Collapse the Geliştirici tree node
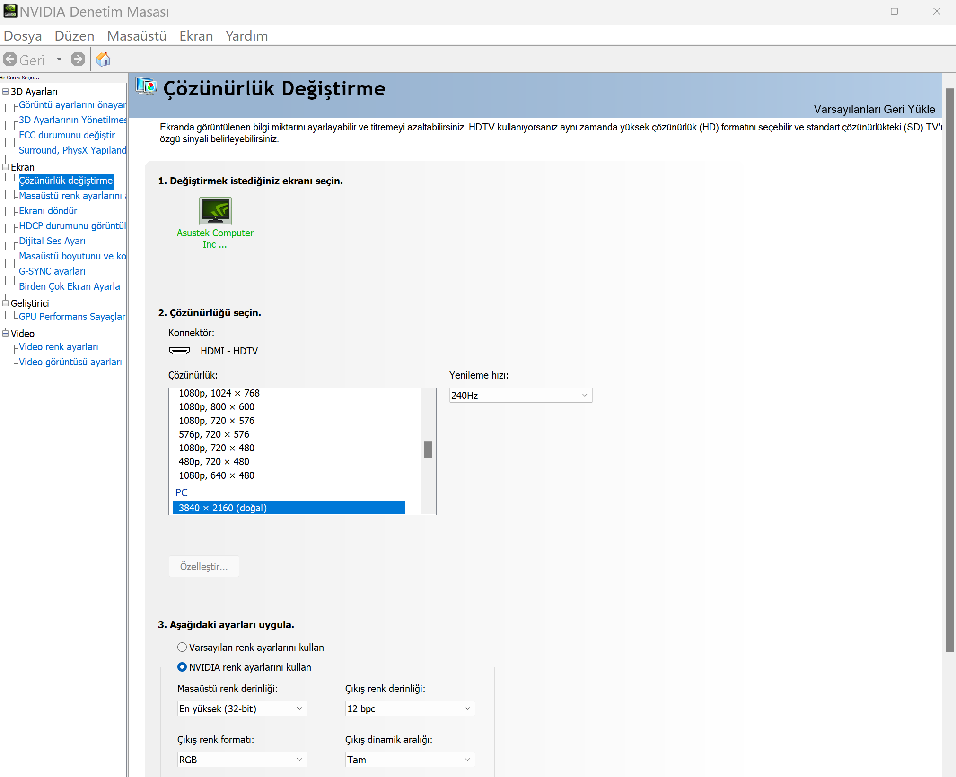The image size is (956, 777). [6, 303]
